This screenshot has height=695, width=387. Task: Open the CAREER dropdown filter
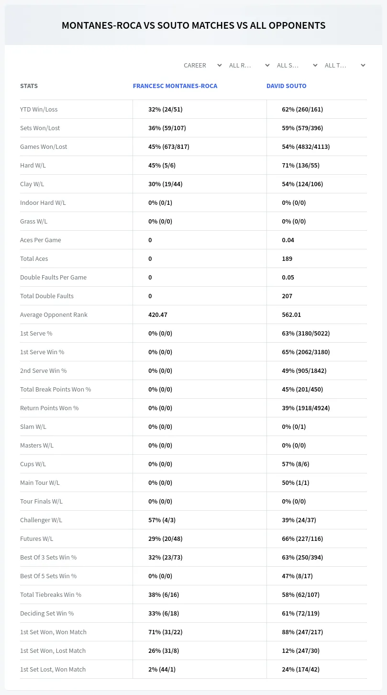pos(201,65)
